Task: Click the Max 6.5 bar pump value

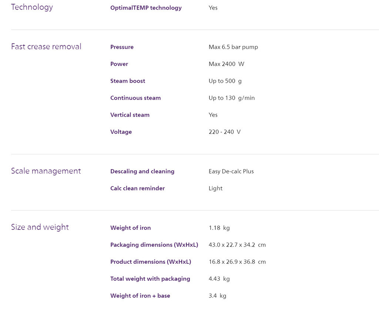Action: click(x=233, y=47)
